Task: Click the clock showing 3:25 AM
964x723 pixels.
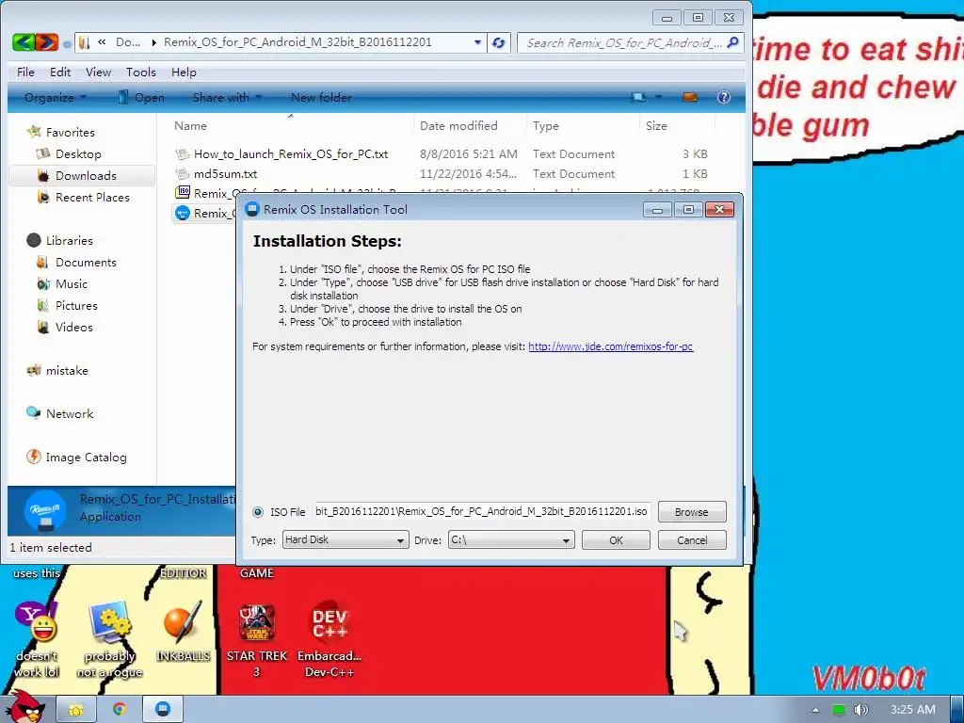Action: [913, 710]
